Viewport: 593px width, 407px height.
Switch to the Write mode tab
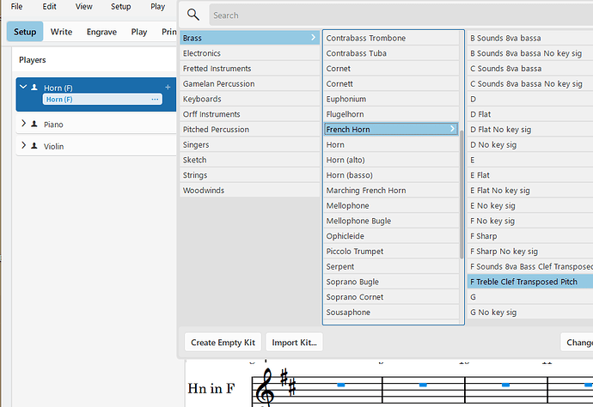click(61, 32)
